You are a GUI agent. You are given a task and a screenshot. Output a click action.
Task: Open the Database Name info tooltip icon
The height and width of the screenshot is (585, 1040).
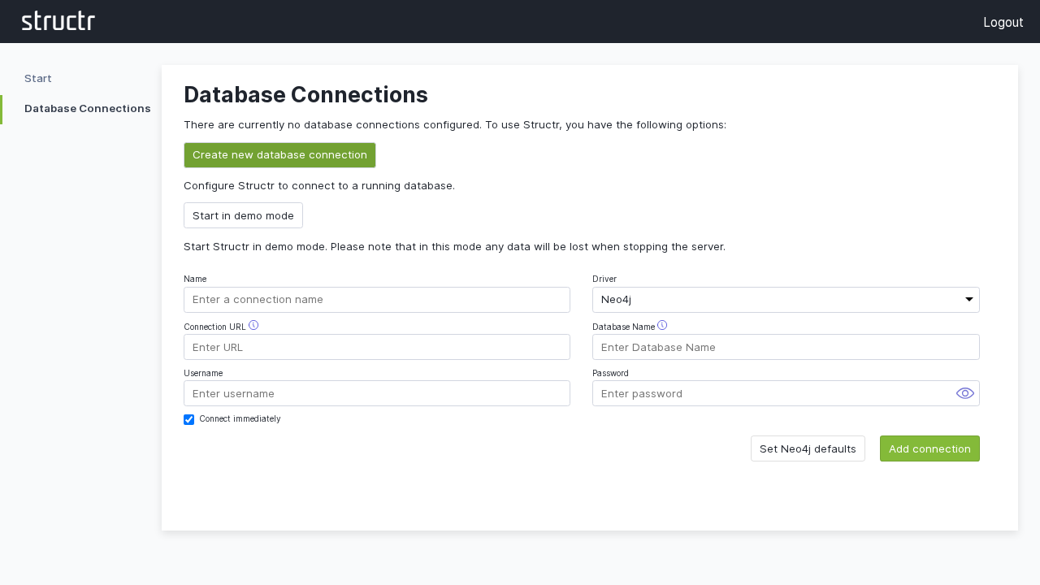(662, 324)
